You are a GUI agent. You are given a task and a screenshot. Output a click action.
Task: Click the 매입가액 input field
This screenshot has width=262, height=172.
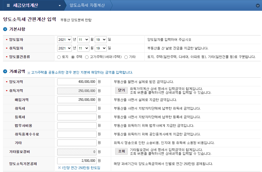(x=77, y=100)
